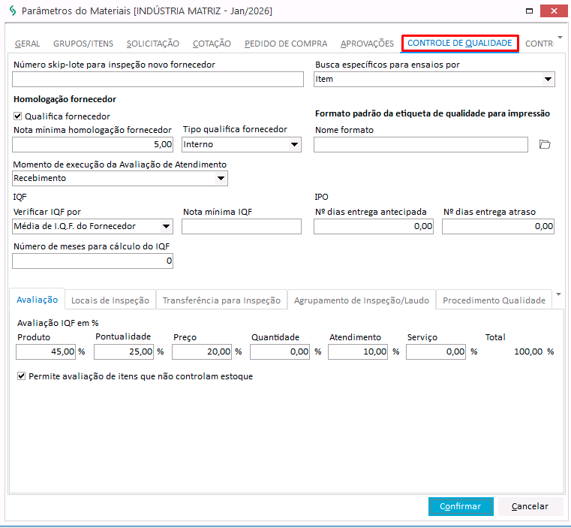Maximize the Parâmetros do Materiais window

click(x=530, y=11)
